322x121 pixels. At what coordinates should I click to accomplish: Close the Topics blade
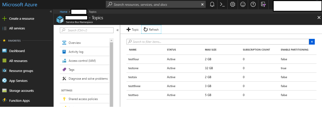pyautogui.click(x=319, y=17)
